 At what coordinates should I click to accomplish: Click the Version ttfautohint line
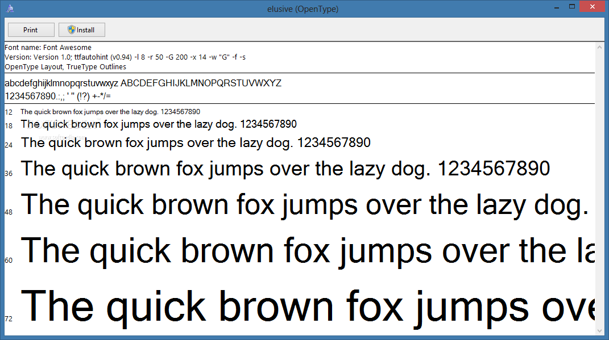pyautogui.click(x=125, y=57)
